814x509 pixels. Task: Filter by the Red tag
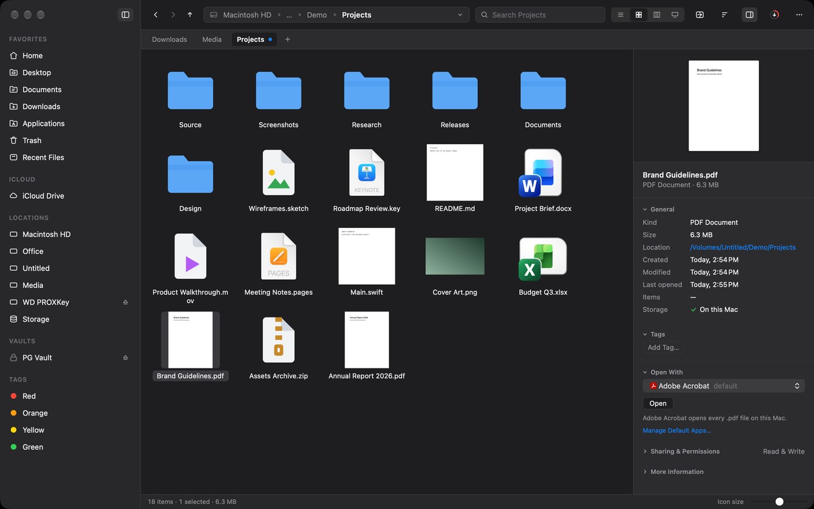(x=70, y=396)
